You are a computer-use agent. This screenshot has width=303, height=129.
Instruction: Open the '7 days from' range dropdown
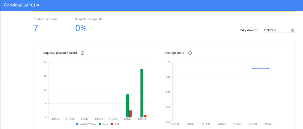coord(249,30)
